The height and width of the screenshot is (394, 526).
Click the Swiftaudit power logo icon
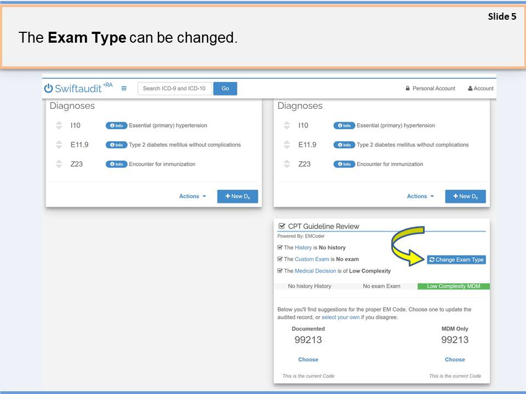(x=49, y=89)
